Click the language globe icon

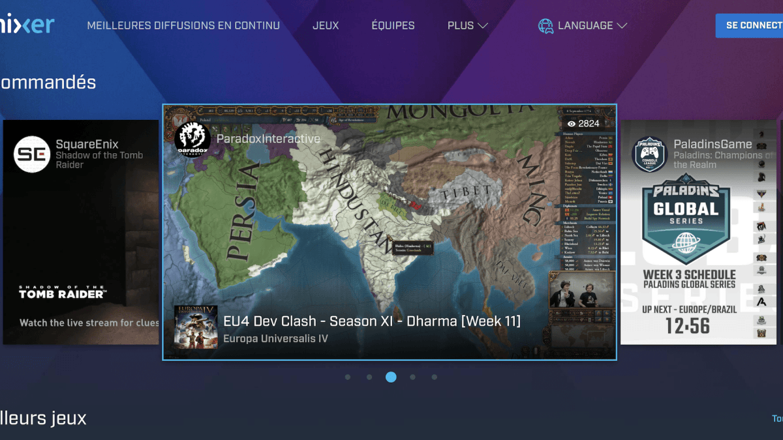(x=545, y=25)
